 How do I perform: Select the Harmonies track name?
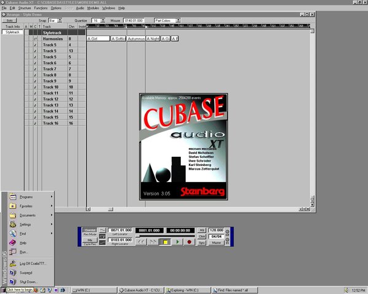(x=53, y=39)
